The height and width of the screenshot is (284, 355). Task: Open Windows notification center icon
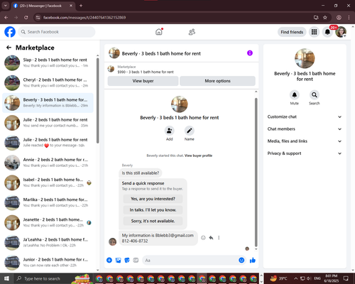click(346, 278)
